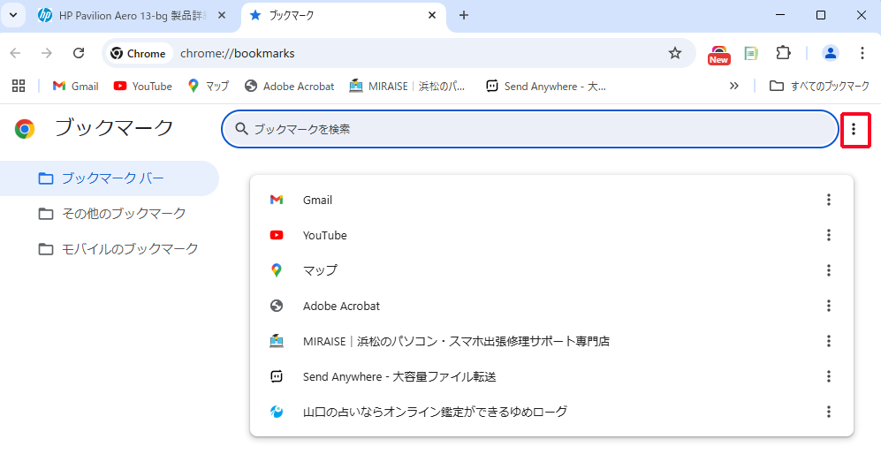Image resolution: width=881 pixels, height=462 pixels.
Task: Select the ブックマーク tab
Action: tap(344, 16)
